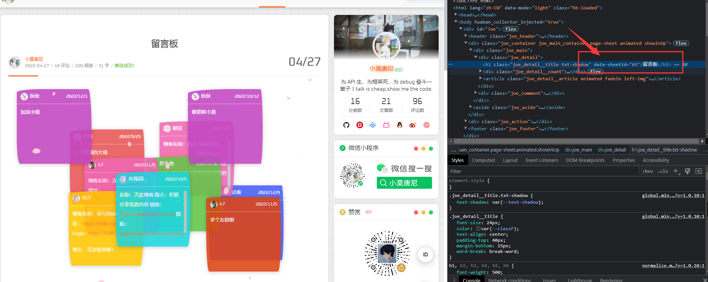Open normalize.min source link

point(673,266)
